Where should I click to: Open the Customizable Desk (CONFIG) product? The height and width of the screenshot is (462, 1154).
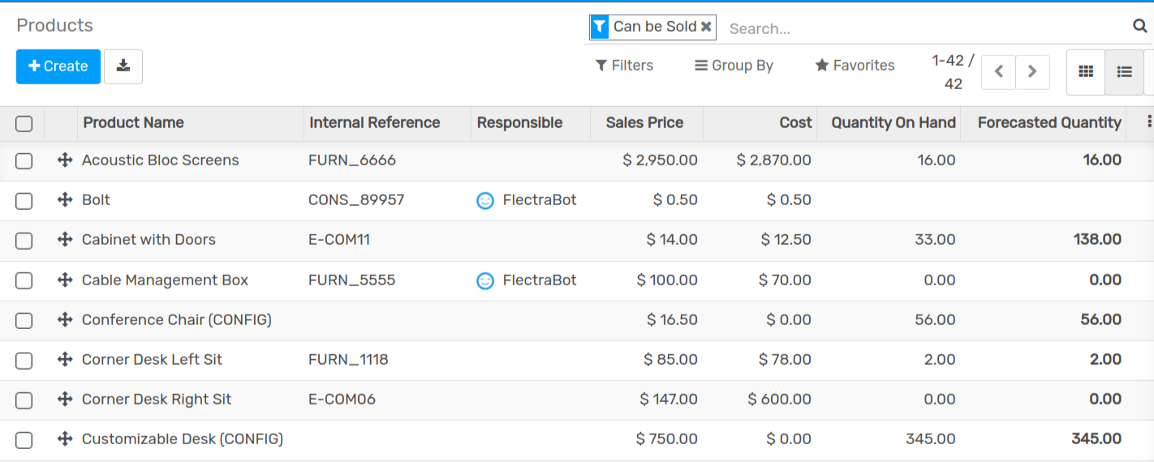click(x=182, y=439)
